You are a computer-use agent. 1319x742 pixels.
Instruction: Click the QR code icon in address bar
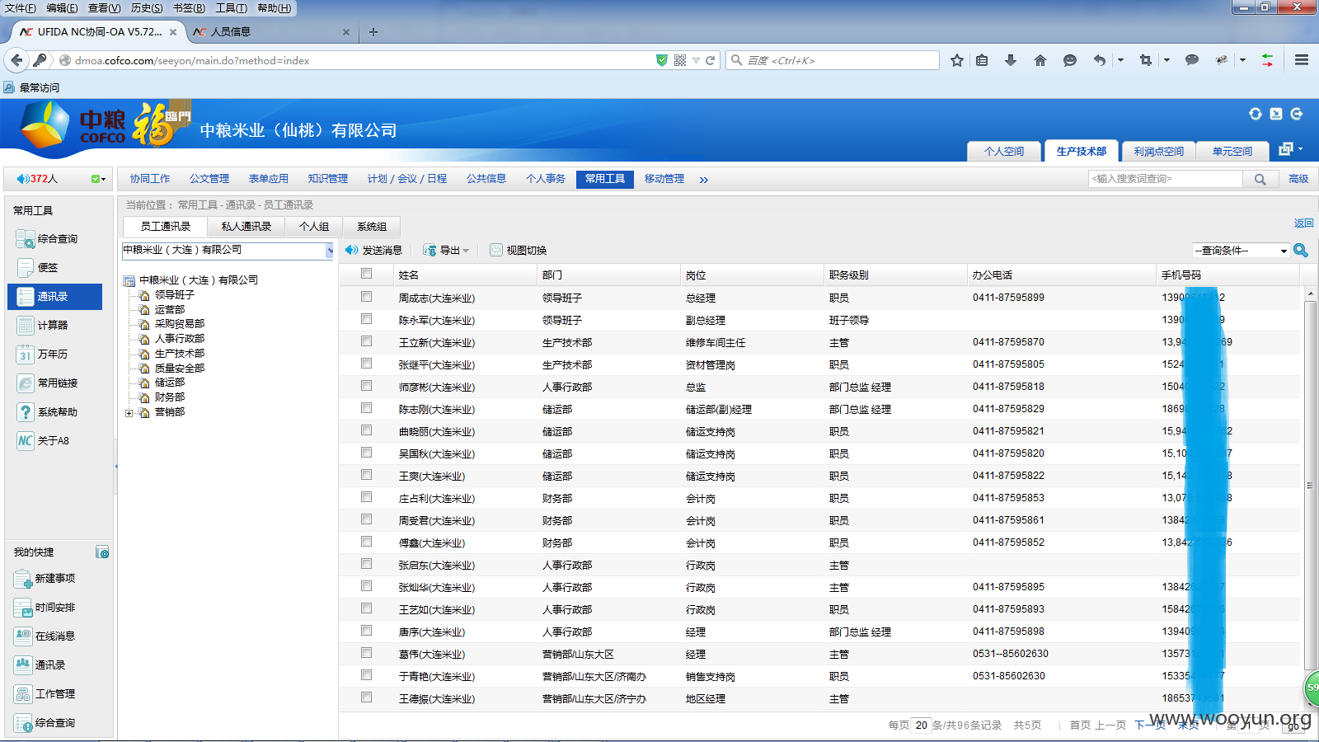(x=680, y=60)
